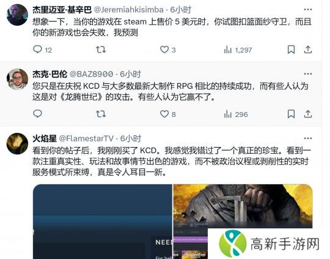Bookmark the BAZ8900 tweet
The width and height of the screenshot is (330, 259).
click(x=291, y=114)
